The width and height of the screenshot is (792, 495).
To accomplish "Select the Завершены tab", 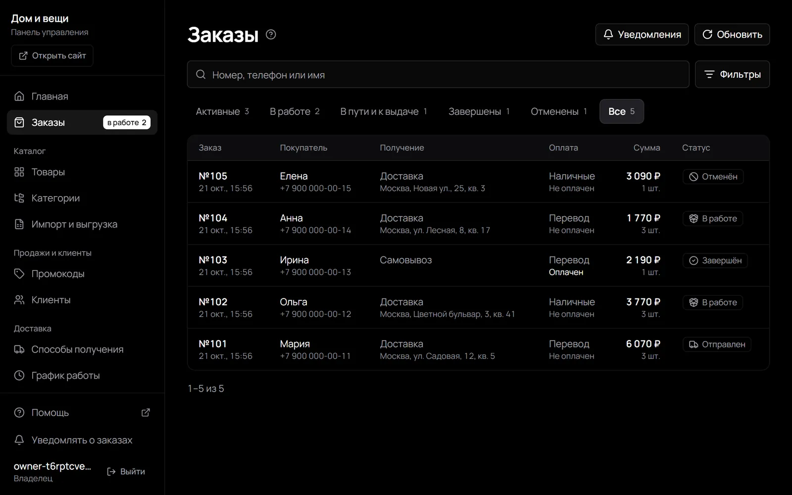I will pos(479,111).
